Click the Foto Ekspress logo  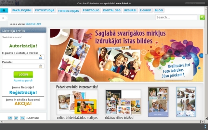pos(9,3)
